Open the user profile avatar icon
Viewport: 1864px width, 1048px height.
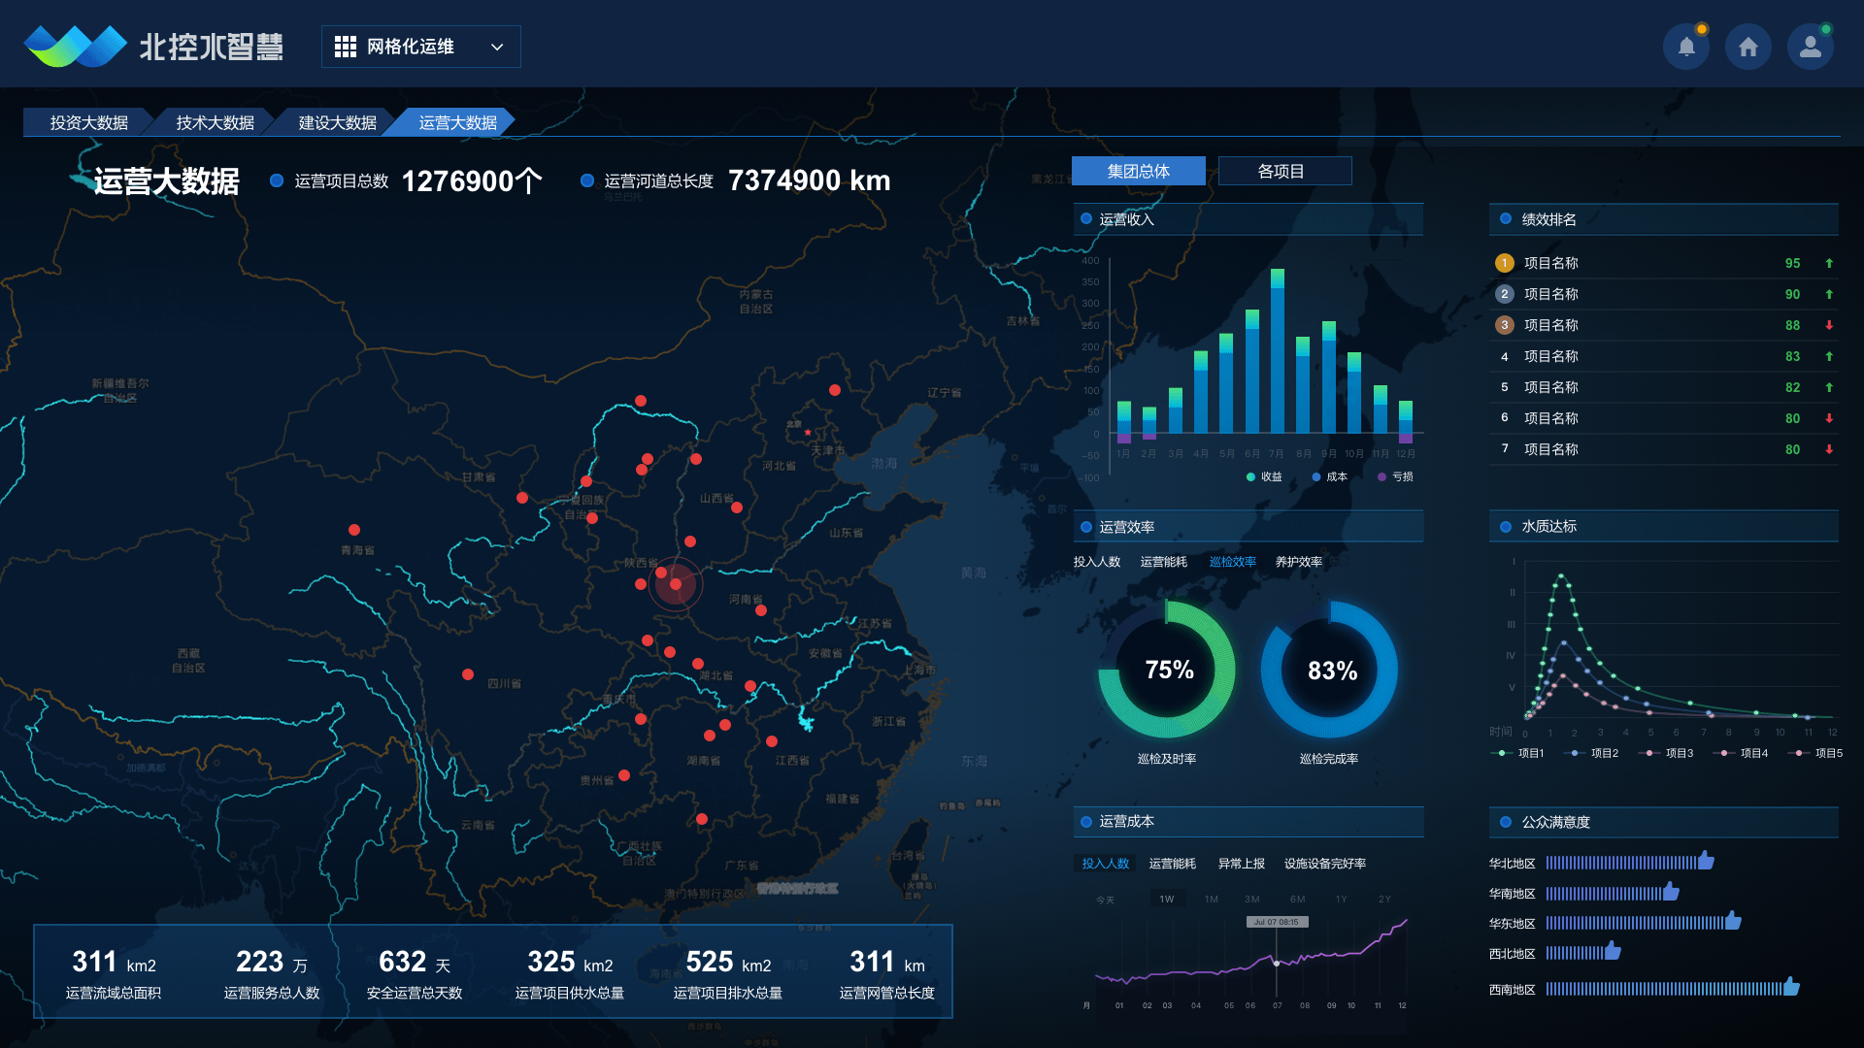point(1810,47)
